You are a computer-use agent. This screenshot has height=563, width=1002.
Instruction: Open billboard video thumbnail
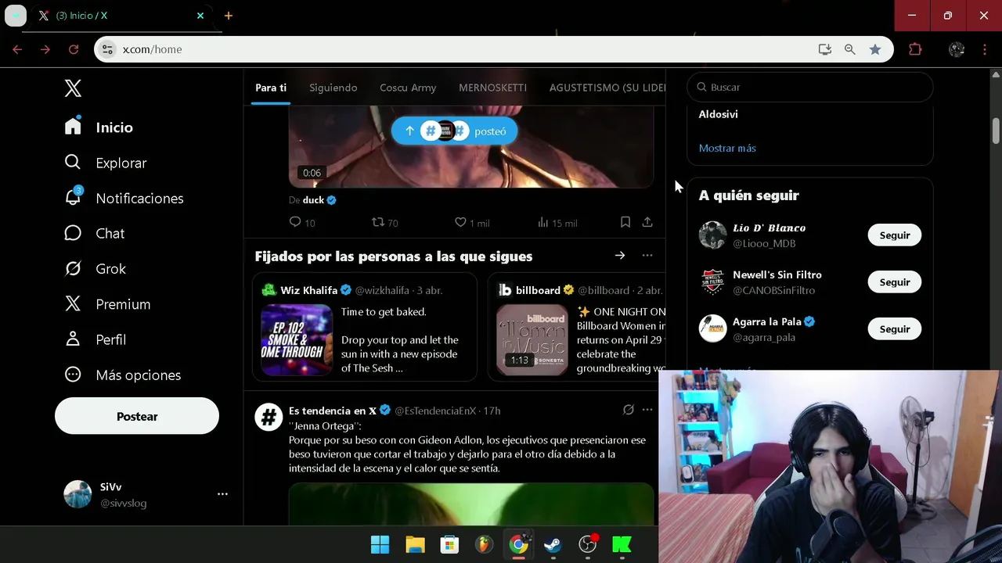532,340
